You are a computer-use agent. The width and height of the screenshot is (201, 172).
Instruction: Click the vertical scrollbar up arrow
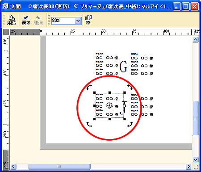click(x=195, y=40)
